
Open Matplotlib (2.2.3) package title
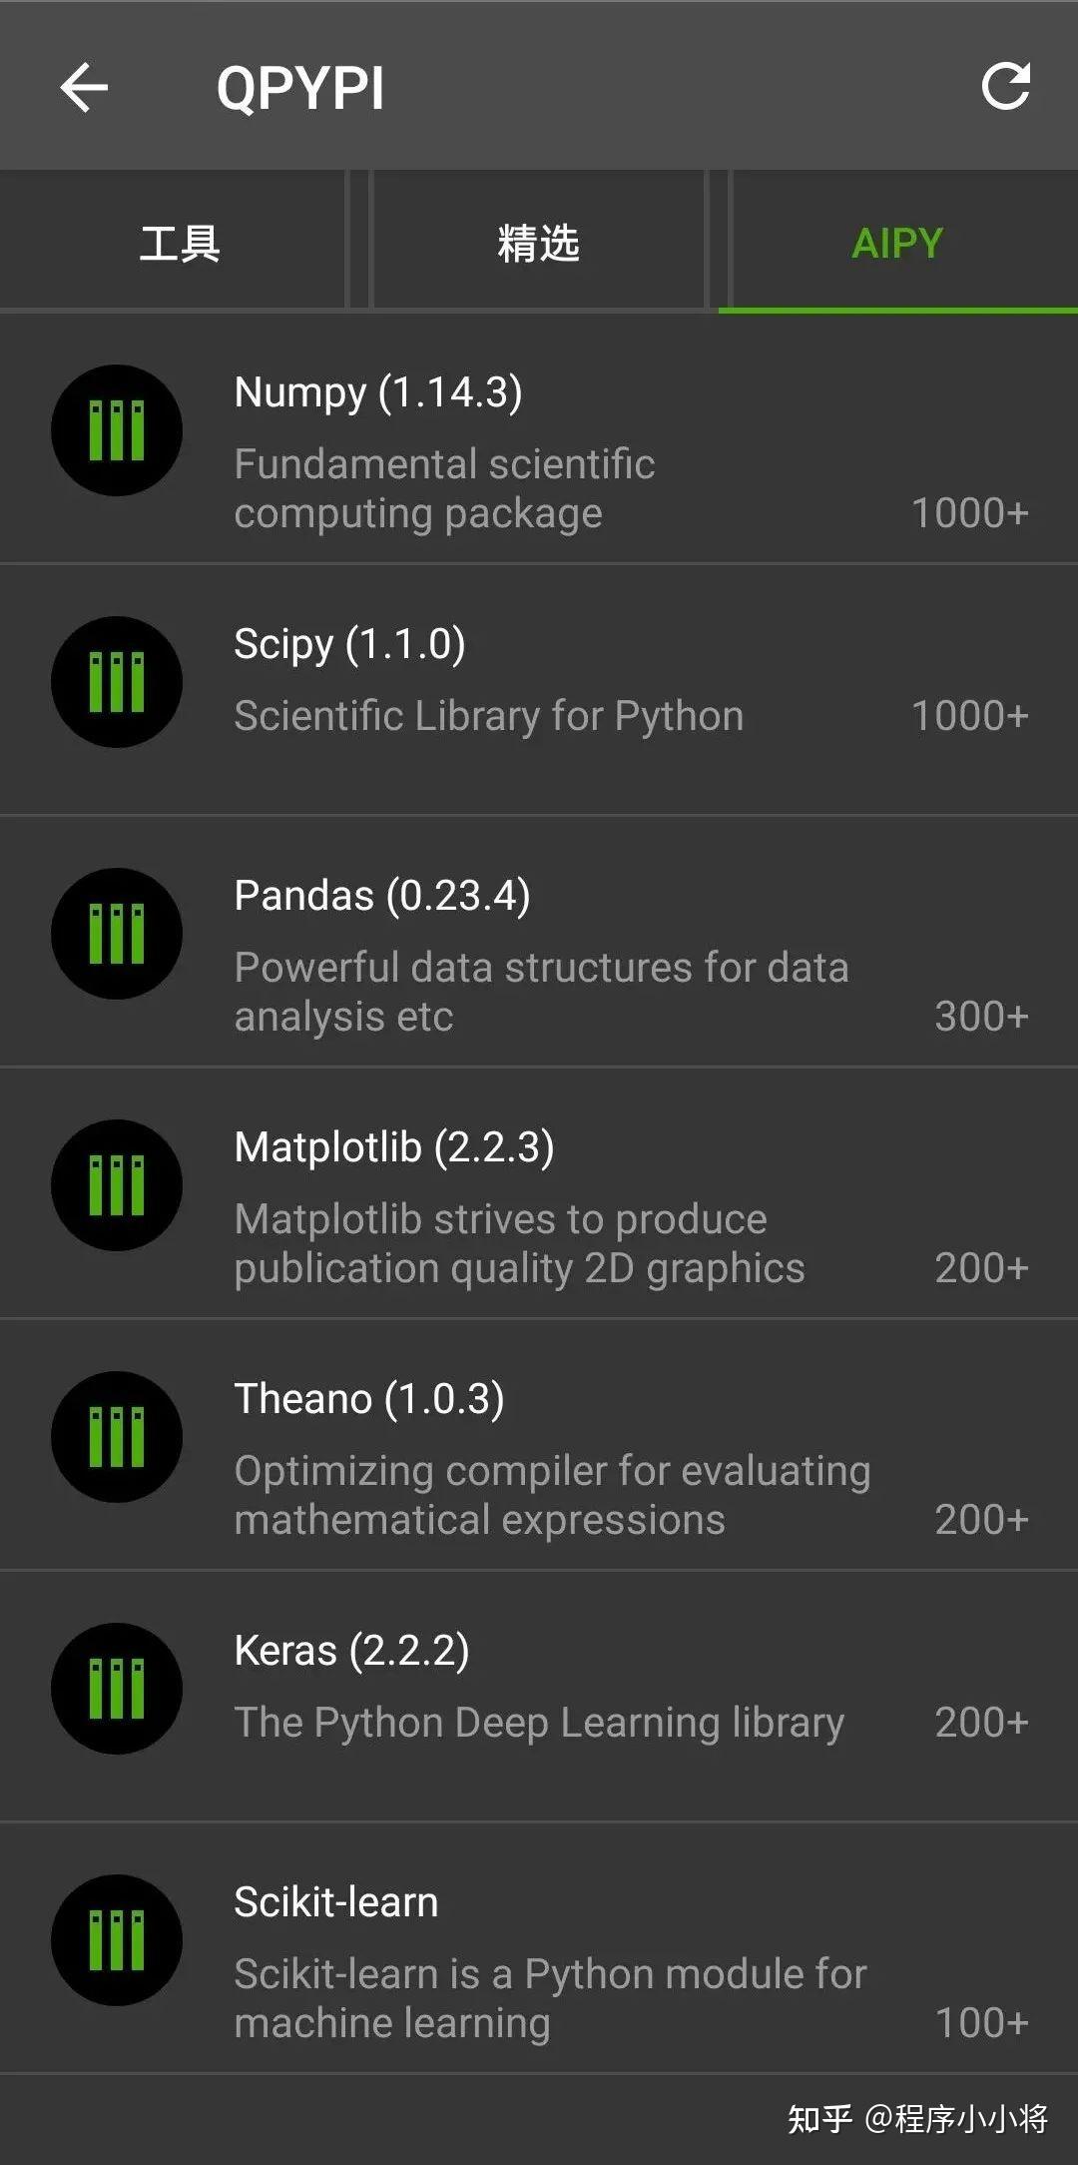[x=394, y=1147]
